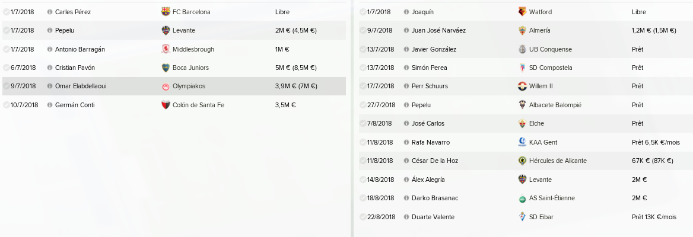Toggle the check mark on Germán Conti row
Screen dimensions: 693x237
[6, 105]
